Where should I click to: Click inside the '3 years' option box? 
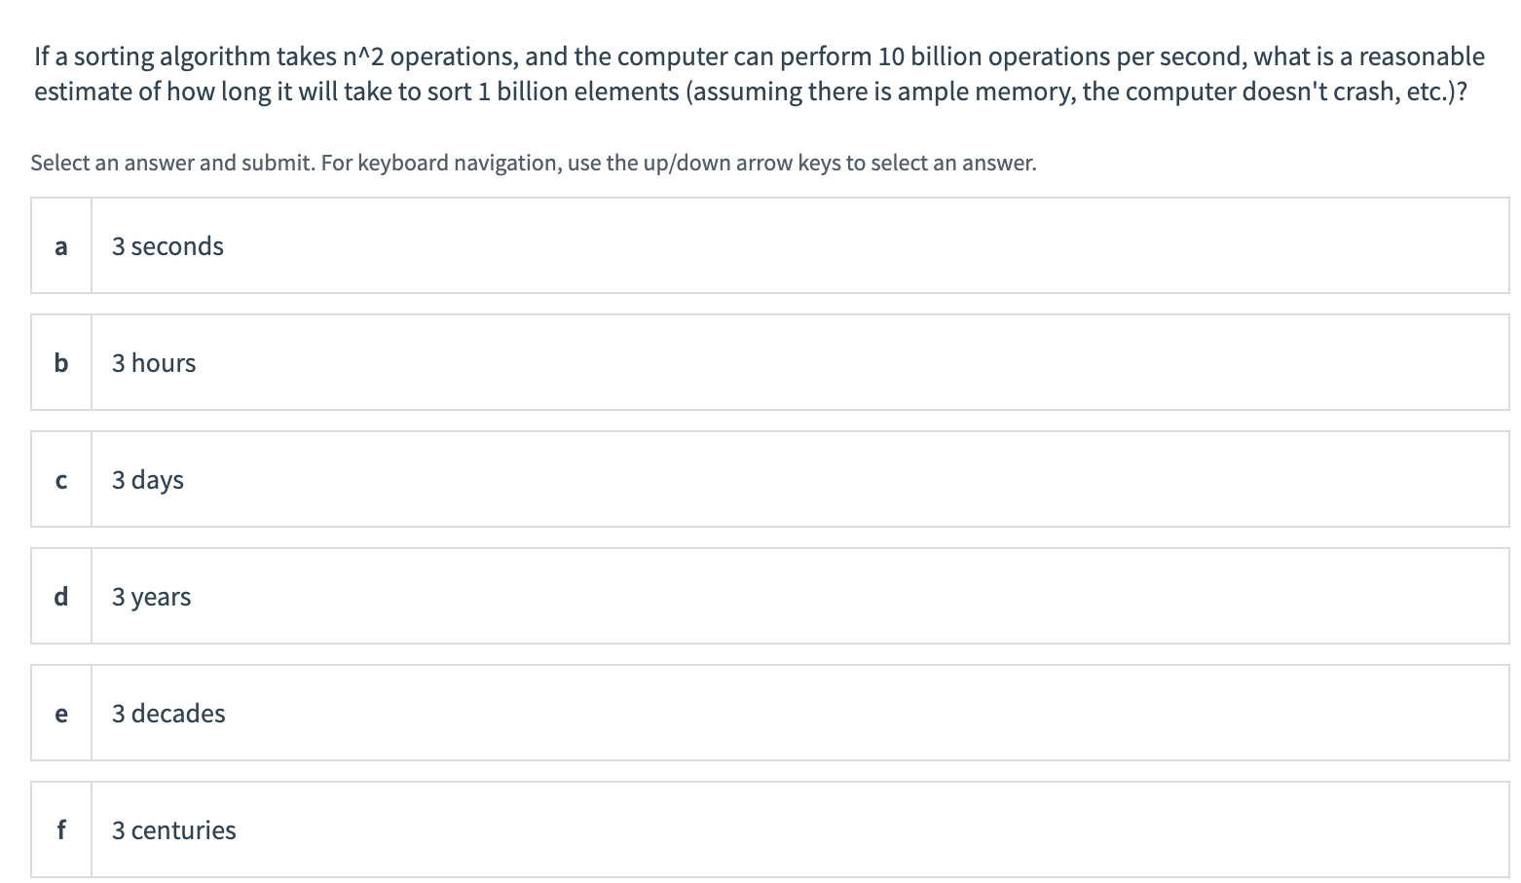(x=682, y=596)
